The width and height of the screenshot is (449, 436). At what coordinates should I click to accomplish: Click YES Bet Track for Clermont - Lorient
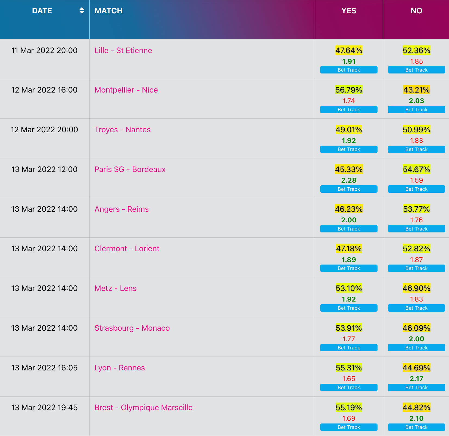tap(349, 268)
